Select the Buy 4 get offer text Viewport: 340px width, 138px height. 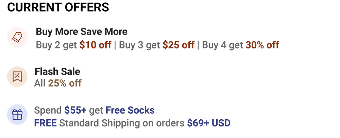pyautogui.click(x=222, y=45)
